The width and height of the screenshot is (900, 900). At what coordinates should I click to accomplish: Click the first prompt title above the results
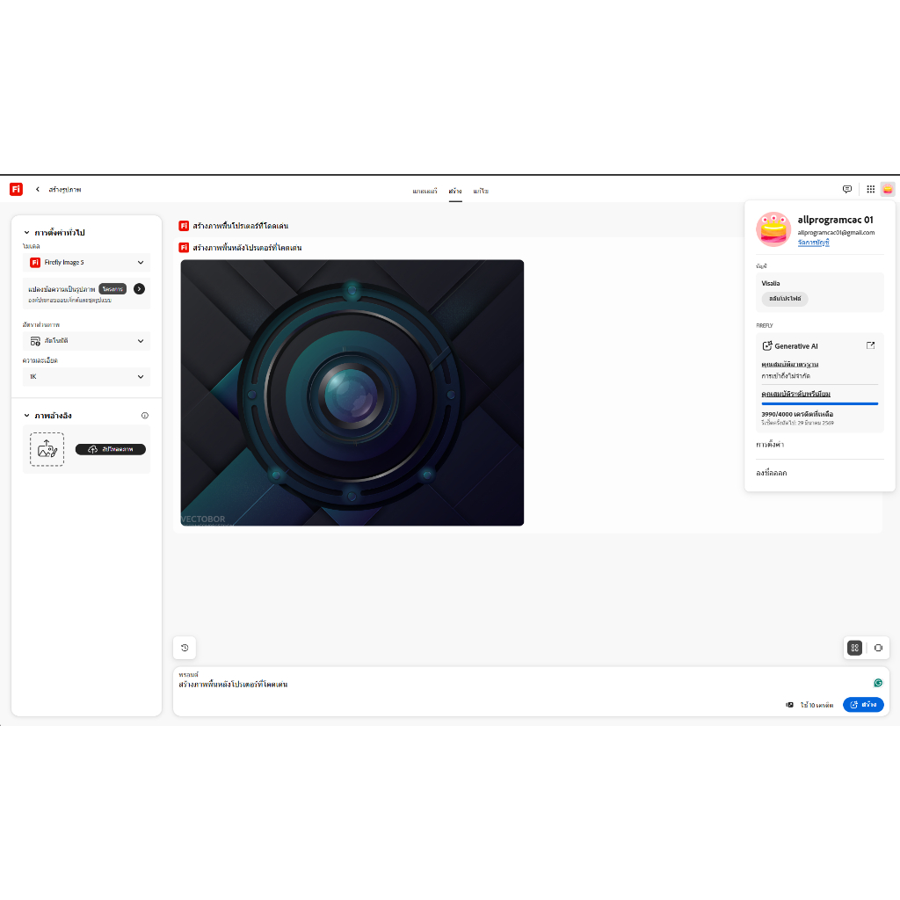click(x=241, y=226)
